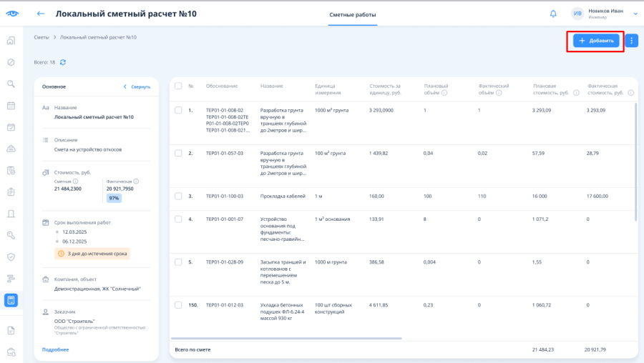Check the row 1 checkbox ТЕР01-01-008-02
Image resolution: width=644 pixels, height=363 pixels.
coord(178,110)
